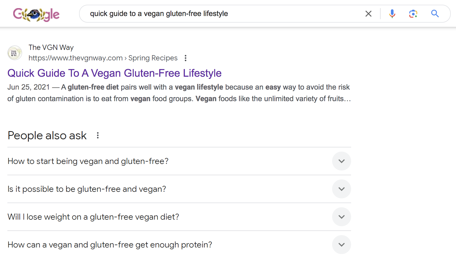The image size is (456, 258).
Task: Open Google Lens image search
Action: click(x=413, y=14)
